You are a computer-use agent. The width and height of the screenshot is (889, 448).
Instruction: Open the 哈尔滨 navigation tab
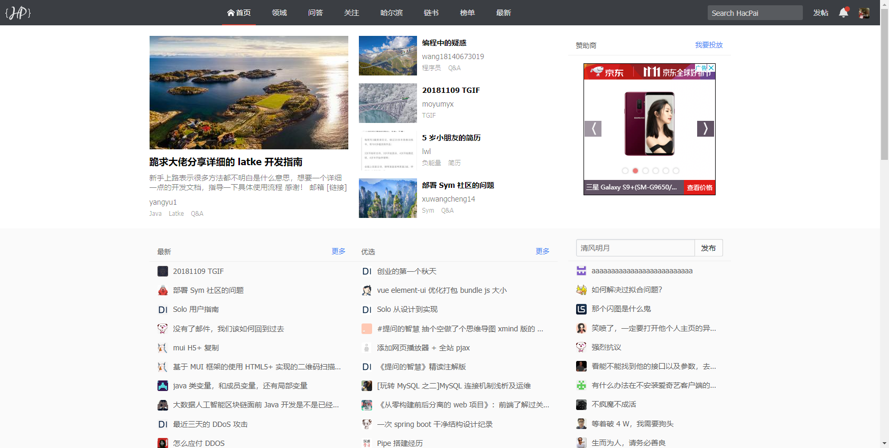[x=392, y=13]
